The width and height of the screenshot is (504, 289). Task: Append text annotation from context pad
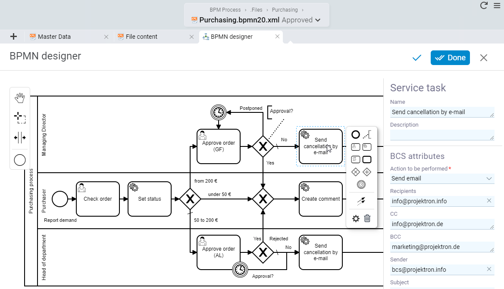click(367, 134)
